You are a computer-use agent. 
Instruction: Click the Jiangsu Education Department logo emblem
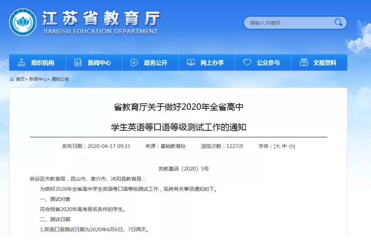coord(23,22)
